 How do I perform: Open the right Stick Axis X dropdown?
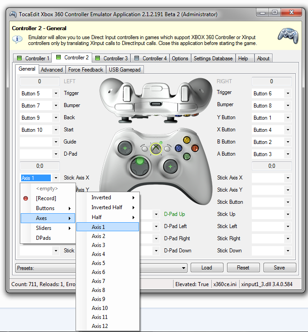pyautogui.click(x=288, y=178)
